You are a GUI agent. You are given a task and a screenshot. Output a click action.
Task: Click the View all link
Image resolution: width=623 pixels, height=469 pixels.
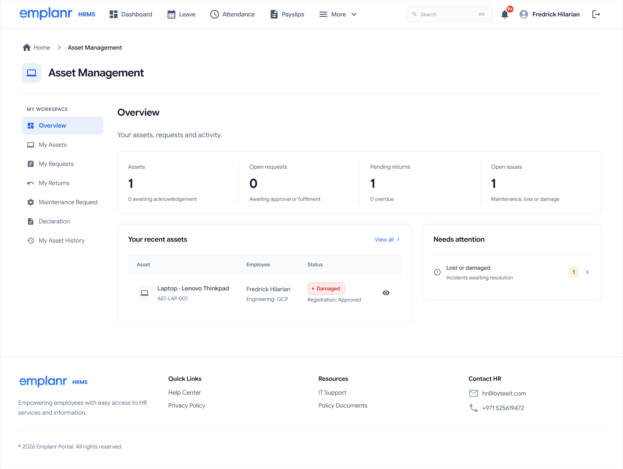point(387,239)
